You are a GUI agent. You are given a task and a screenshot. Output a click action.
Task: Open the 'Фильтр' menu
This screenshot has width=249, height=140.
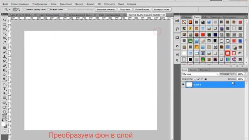(x=79, y=4)
